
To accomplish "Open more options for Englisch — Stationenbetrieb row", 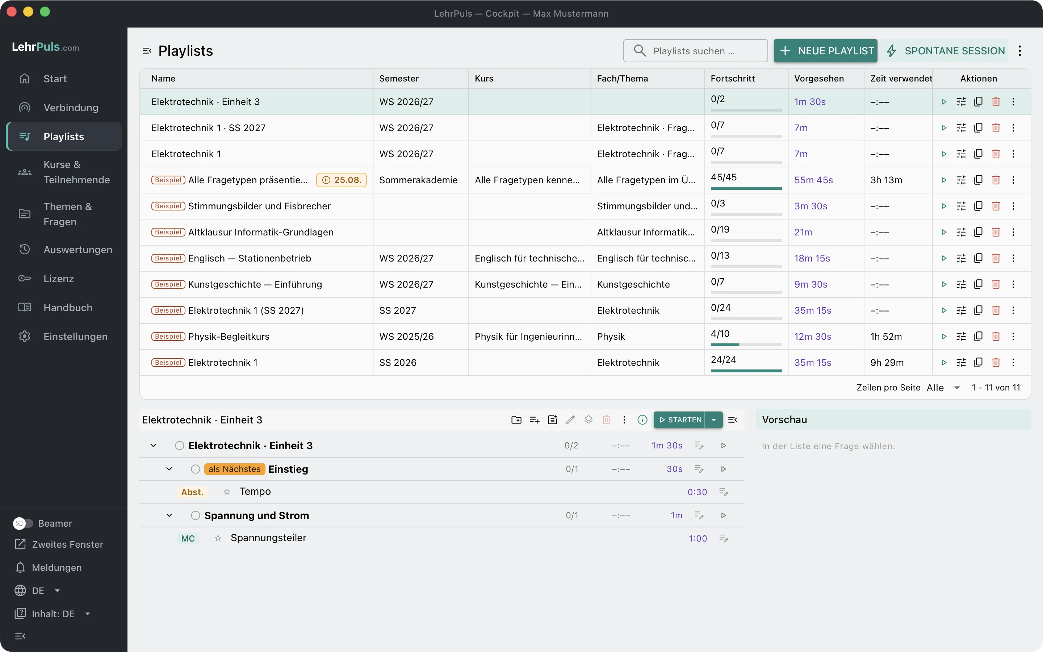I will (1013, 258).
